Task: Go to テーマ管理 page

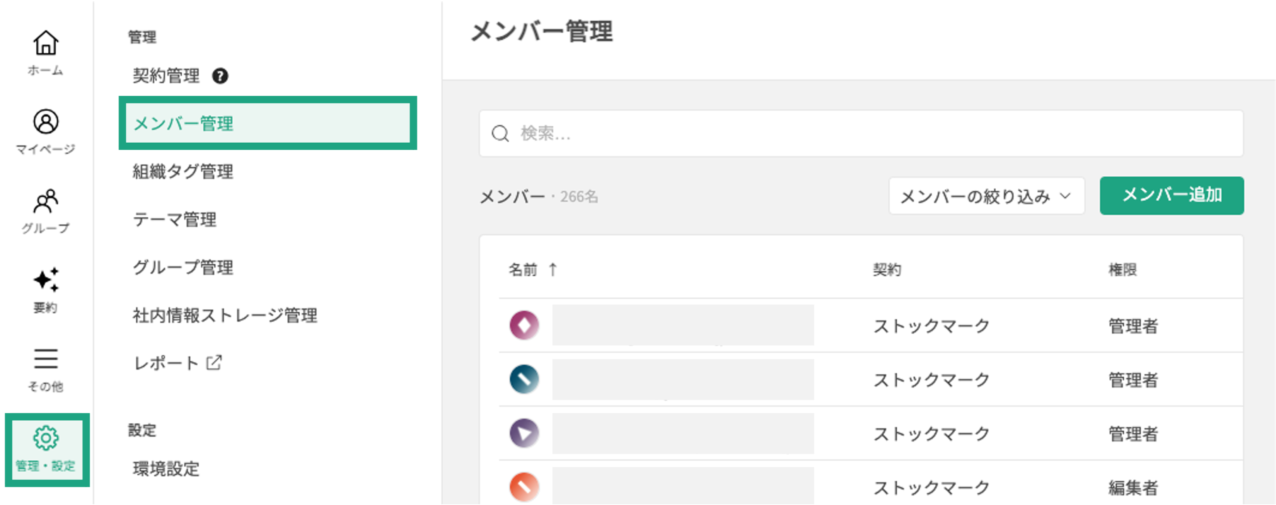Action: click(174, 220)
